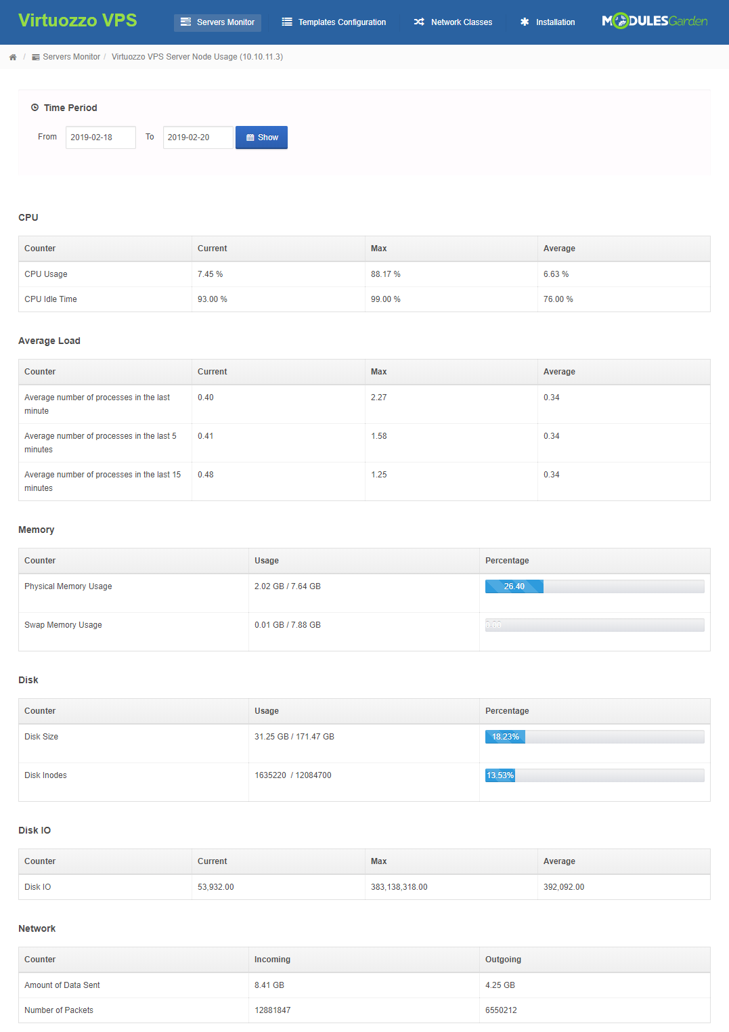Select the CPU Usage max value 88.17 %
729x1032 pixels.
[x=386, y=274]
